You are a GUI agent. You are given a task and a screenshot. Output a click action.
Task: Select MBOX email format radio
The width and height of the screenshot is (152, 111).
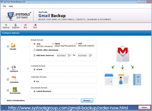coord(53,44)
